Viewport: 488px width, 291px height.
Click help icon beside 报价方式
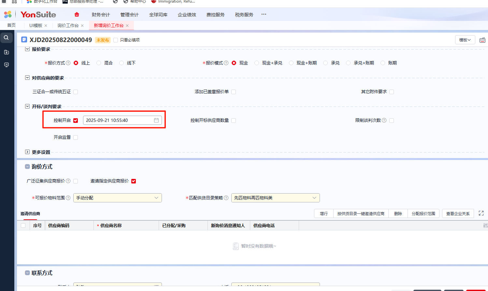coord(68,63)
